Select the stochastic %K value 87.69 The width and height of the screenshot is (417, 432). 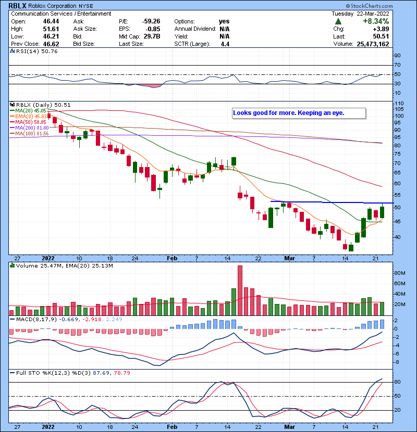101,373
